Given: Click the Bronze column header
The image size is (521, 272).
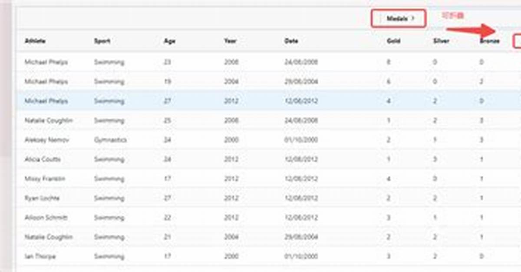Looking at the screenshot, I should click(490, 41).
